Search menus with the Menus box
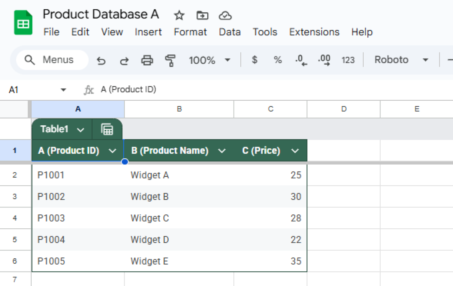This screenshot has width=453, height=286. (52, 60)
